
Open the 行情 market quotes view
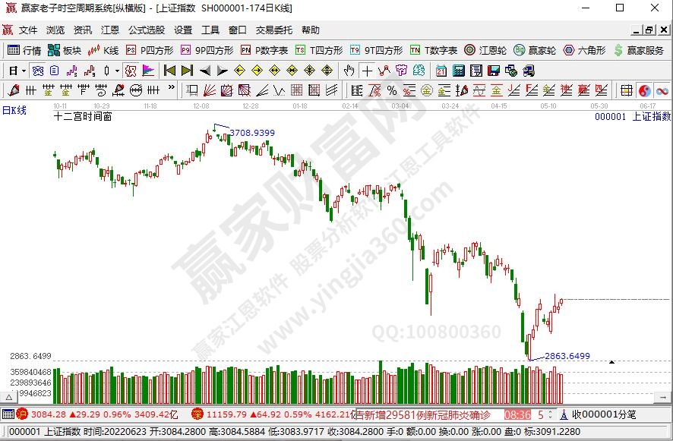pyautogui.click(x=24, y=50)
